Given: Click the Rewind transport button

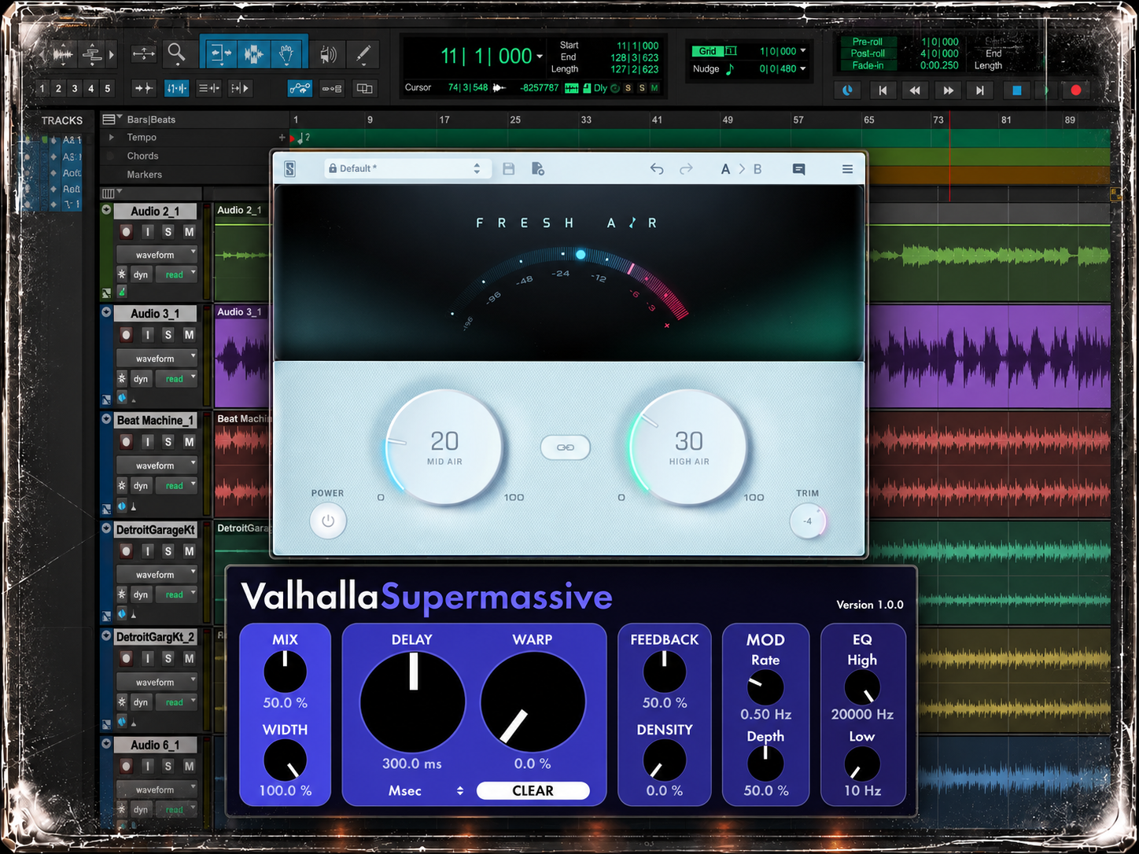Looking at the screenshot, I should [x=915, y=90].
